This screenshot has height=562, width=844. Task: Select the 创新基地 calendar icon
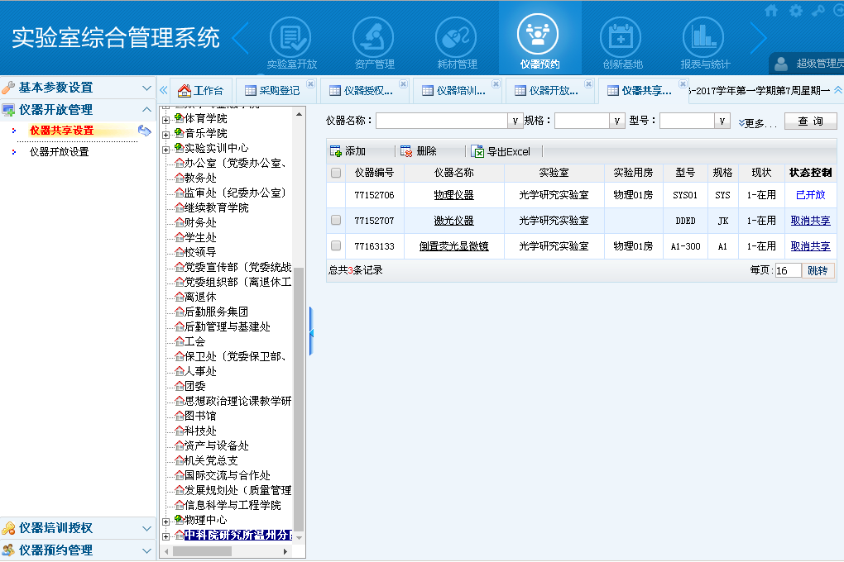click(x=621, y=38)
